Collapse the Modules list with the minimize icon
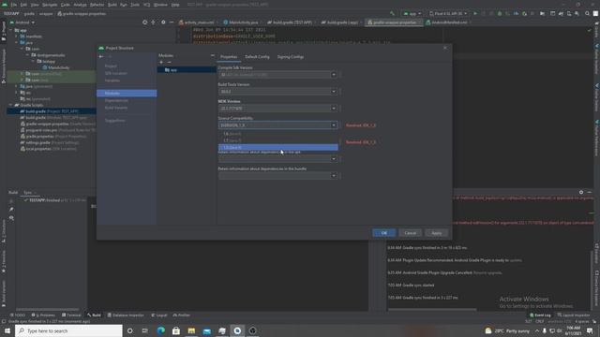The height and width of the screenshot is (337, 600). [213, 56]
